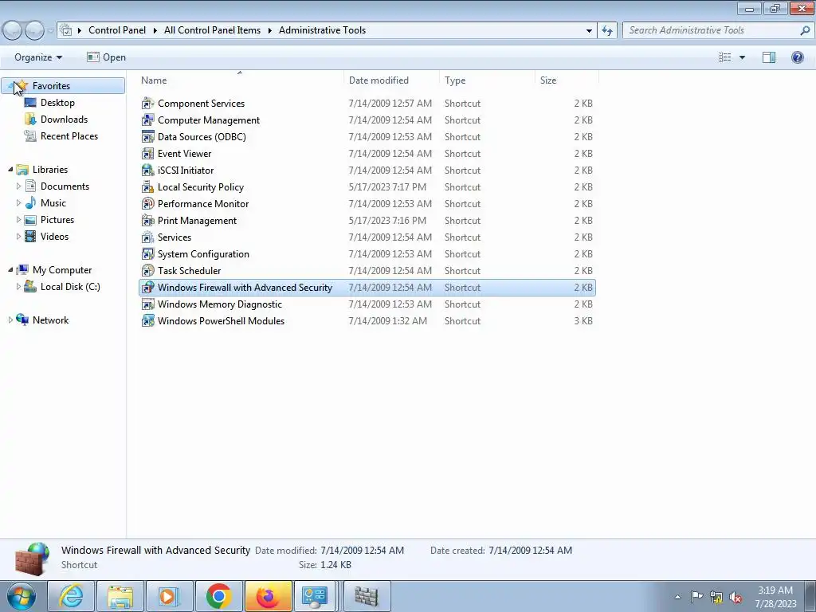816x612 pixels.
Task: Click the muted volume tray icon
Action: (x=736, y=598)
